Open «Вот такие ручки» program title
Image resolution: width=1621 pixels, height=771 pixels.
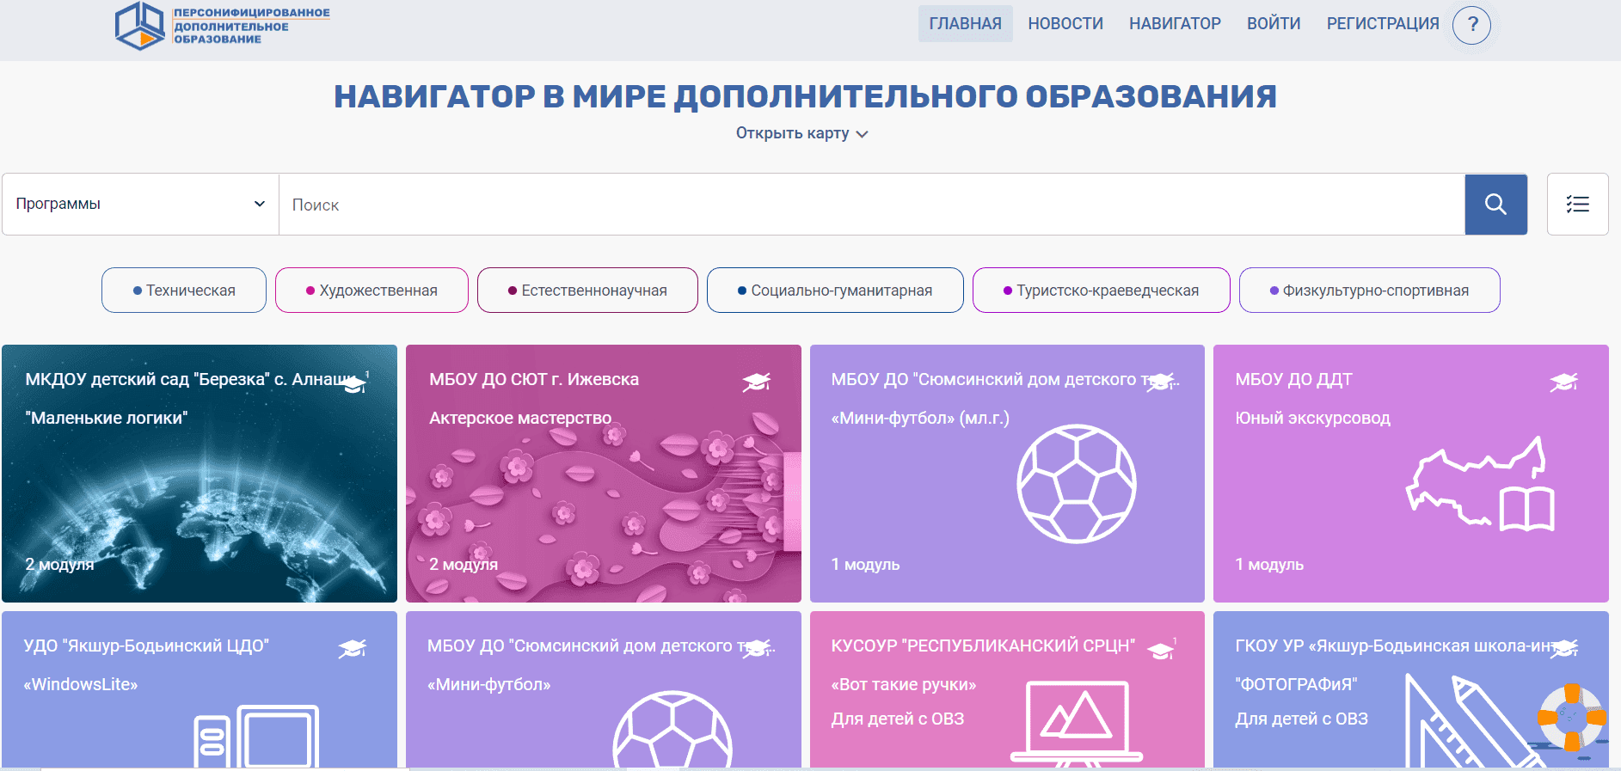tap(904, 685)
